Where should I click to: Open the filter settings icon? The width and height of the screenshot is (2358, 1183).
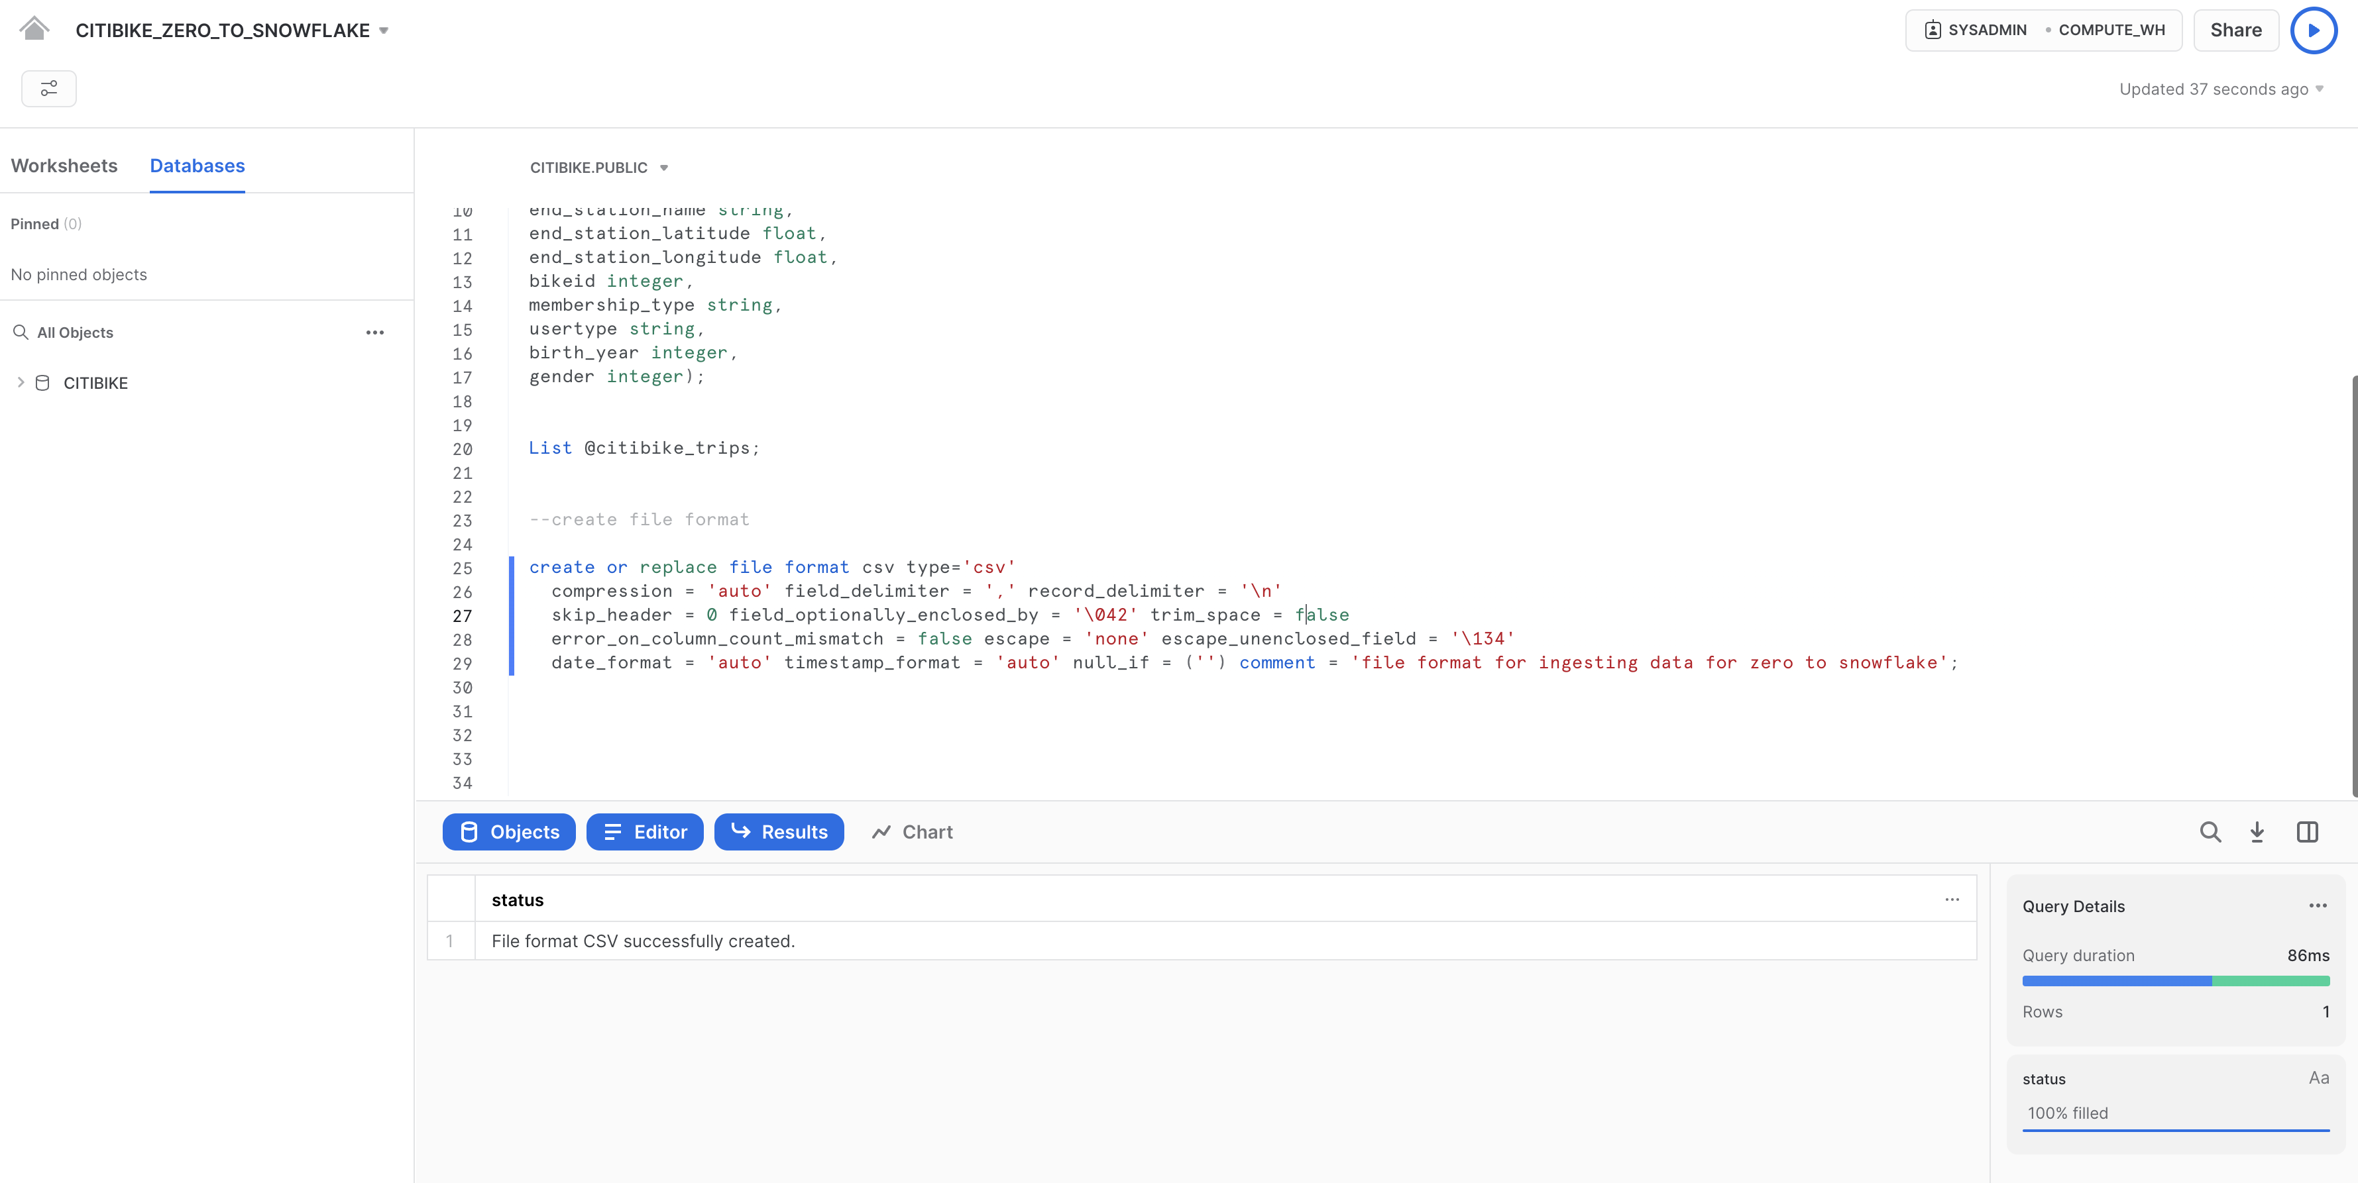tap(48, 89)
